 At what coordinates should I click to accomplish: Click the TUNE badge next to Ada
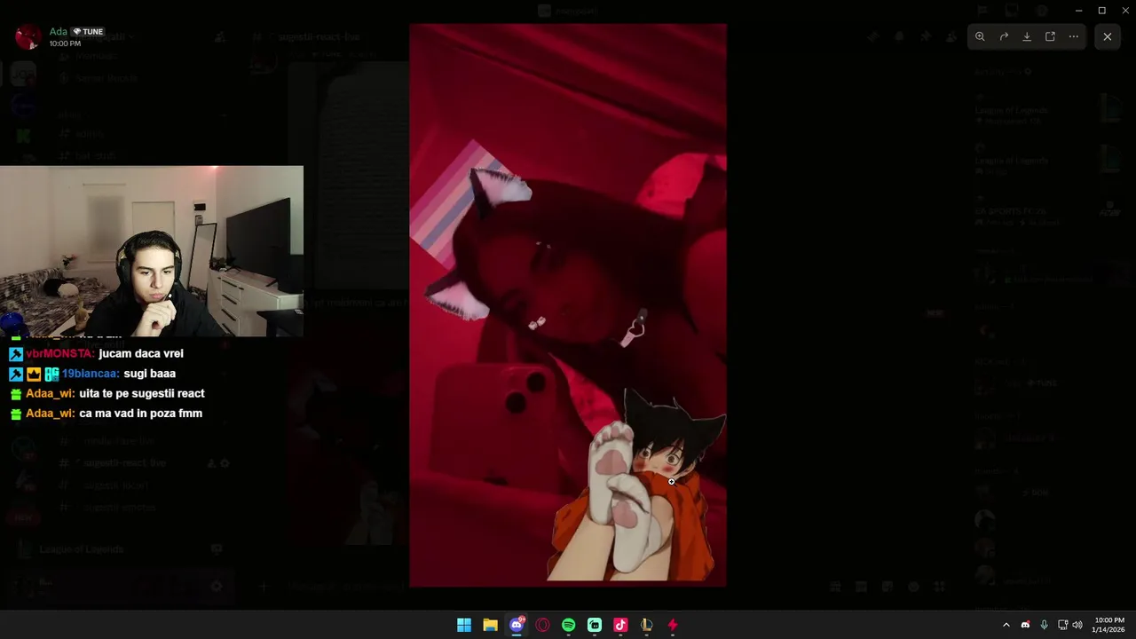point(89,32)
